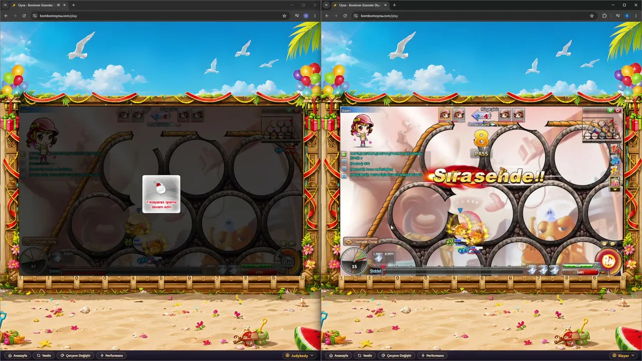Viewport: 642px width, 361px height.
Task: Click Anasayfa button in right window
Action: click(339, 355)
